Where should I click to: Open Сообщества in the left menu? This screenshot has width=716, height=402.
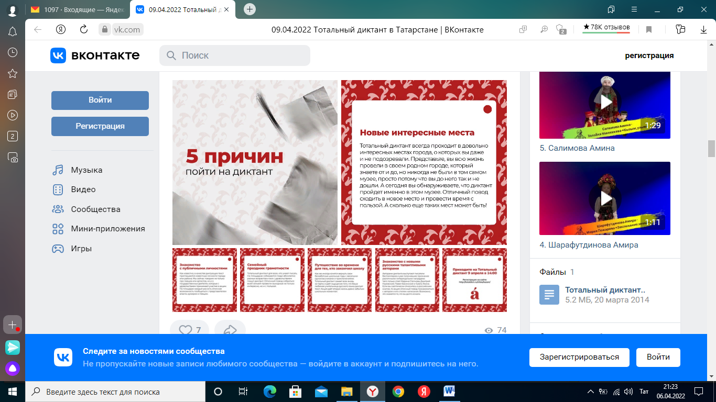[x=95, y=209]
